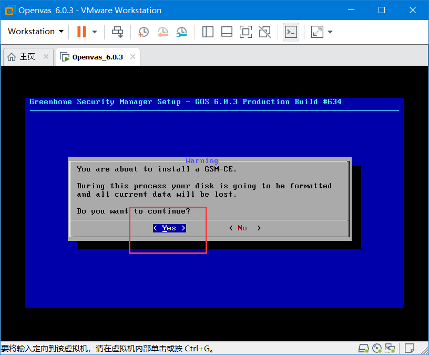Take a snapshot of this VM
The image size is (429, 355).
click(144, 32)
